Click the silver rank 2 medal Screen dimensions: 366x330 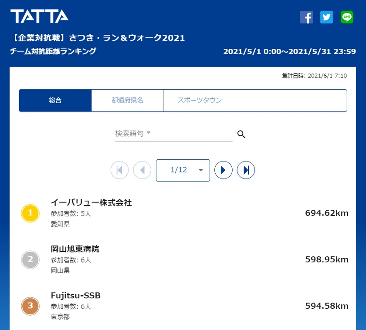30,259
